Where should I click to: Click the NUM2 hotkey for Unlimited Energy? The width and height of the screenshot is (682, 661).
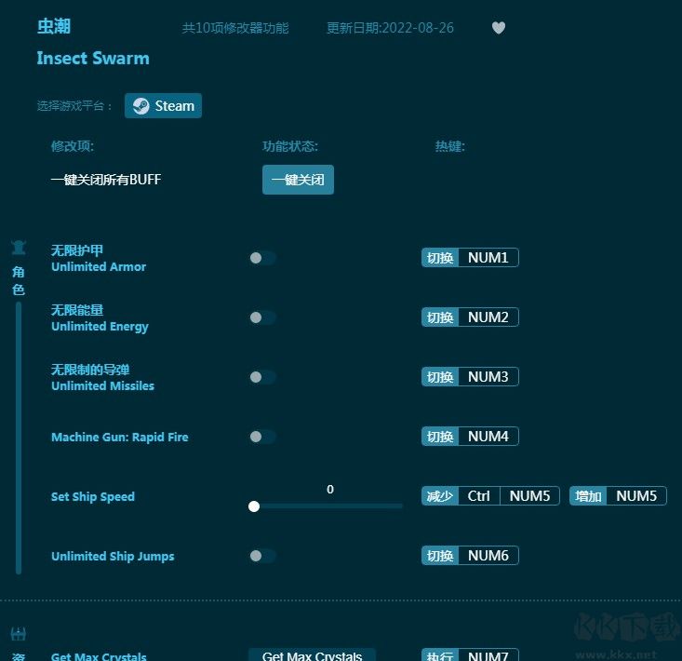pos(488,317)
